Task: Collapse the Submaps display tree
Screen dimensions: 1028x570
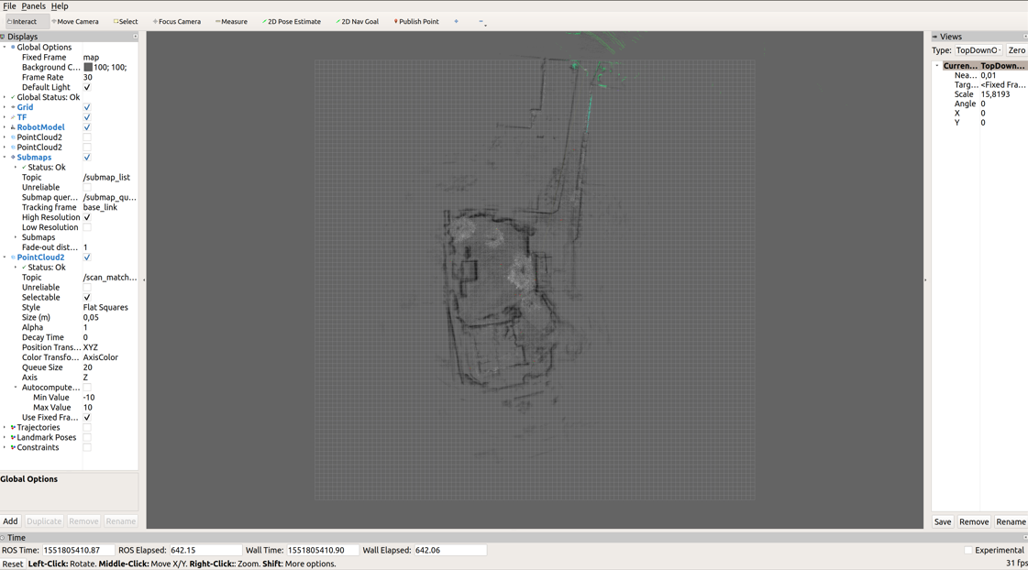Action: 5,158
